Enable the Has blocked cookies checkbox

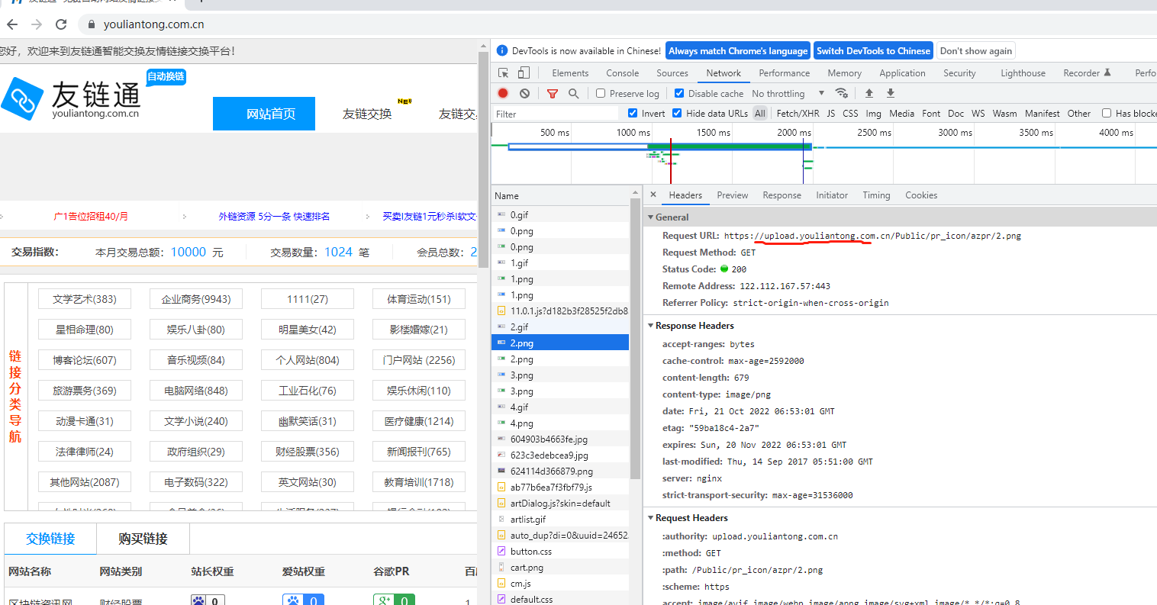click(x=1107, y=113)
